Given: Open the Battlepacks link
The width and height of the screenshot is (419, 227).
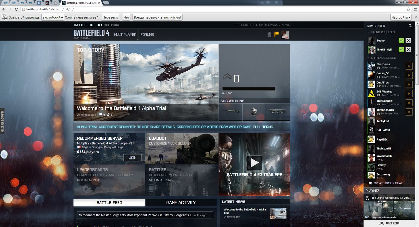Looking at the screenshot, I should pos(269,25).
